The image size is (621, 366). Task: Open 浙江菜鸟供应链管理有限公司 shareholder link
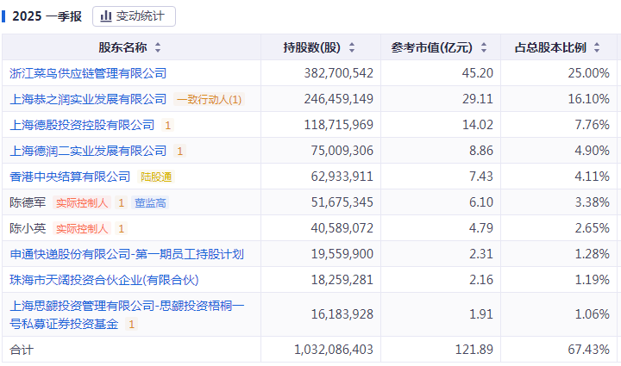[x=88, y=73]
